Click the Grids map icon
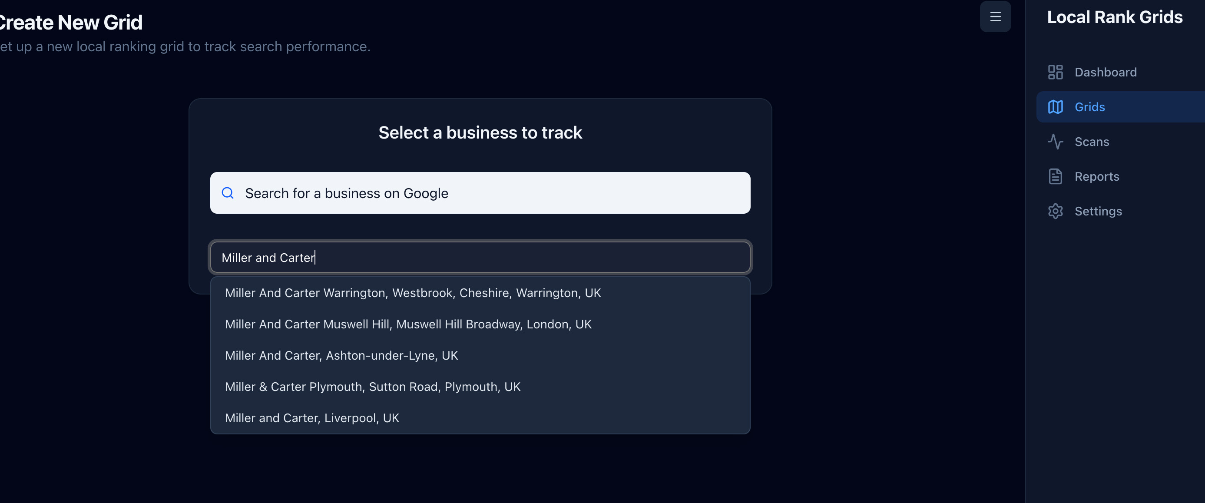The image size is (1205, 503). tap(1055, 107)
